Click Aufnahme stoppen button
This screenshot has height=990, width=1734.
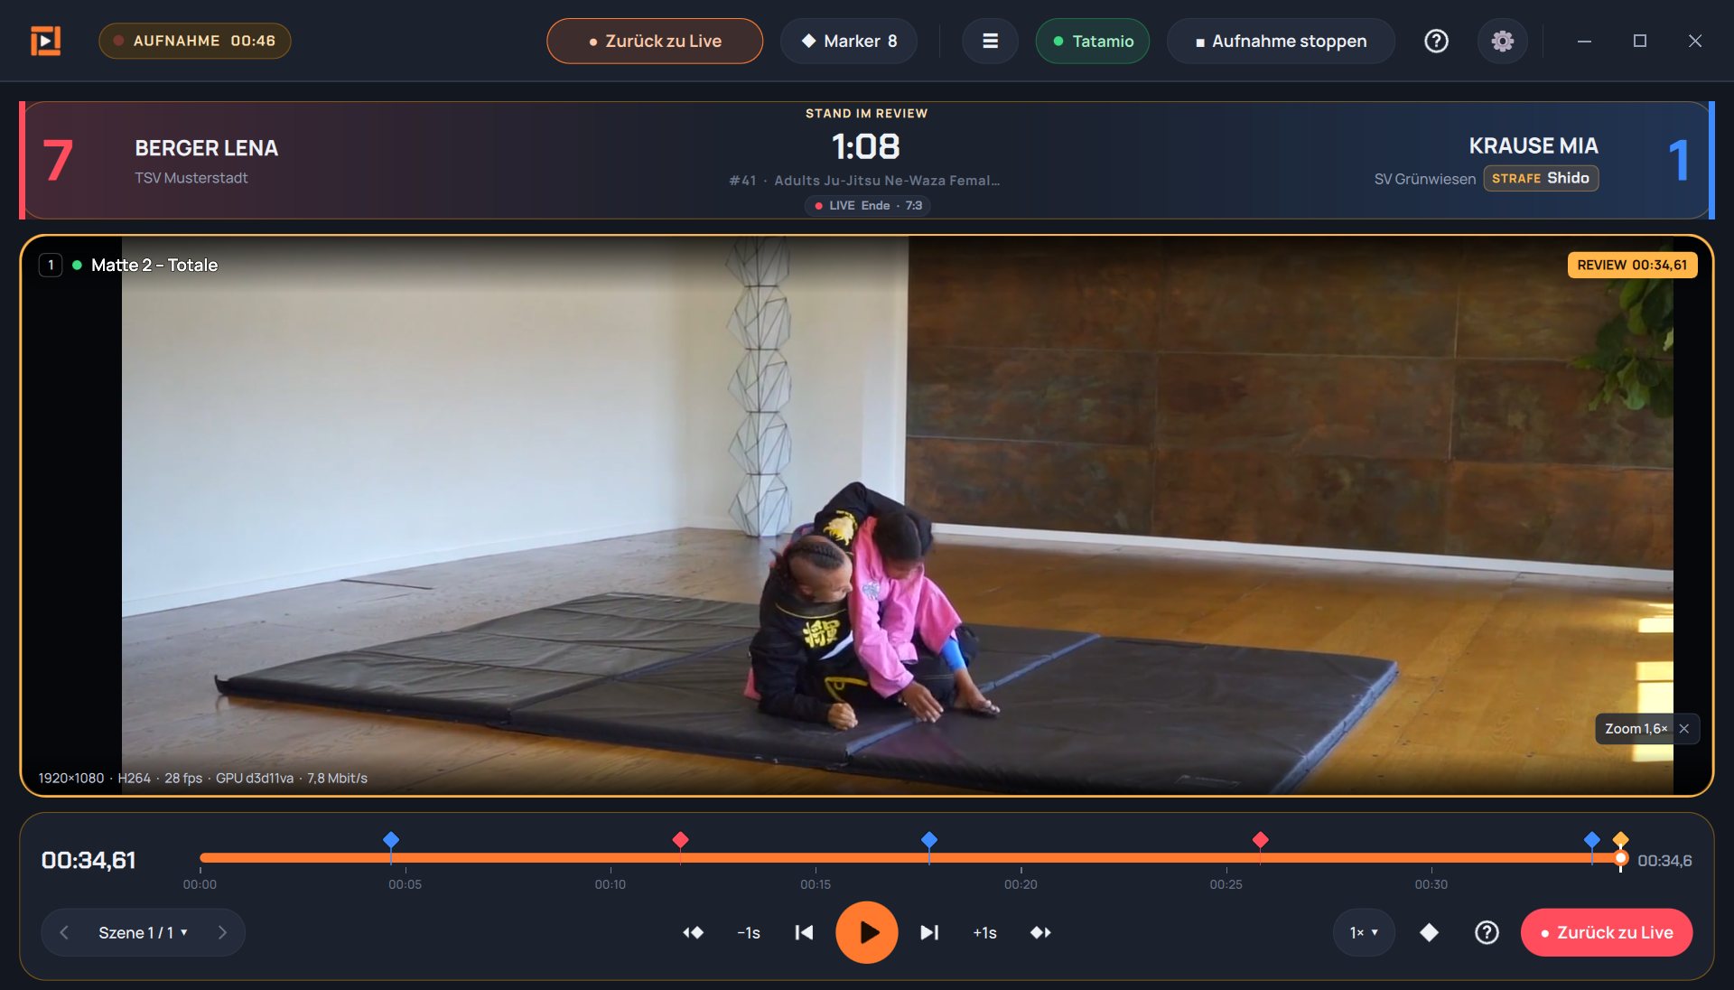1281,41
